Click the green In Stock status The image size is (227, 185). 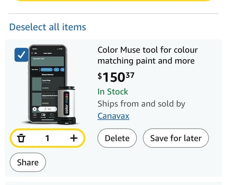113,92
